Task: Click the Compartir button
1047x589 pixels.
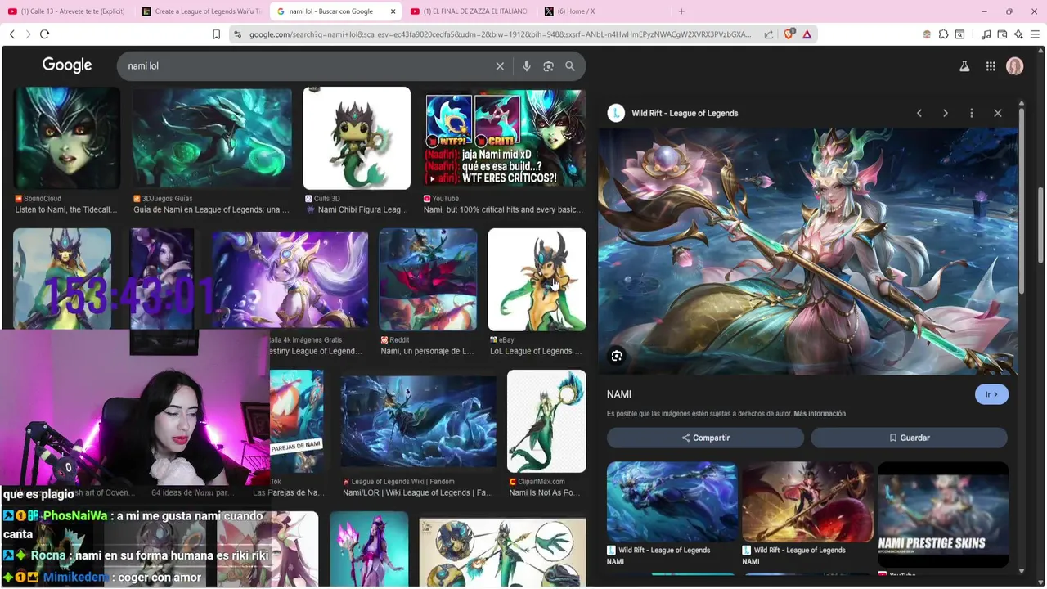Action: click(x=705, y=438)
